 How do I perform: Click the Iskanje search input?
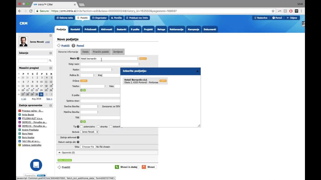coord(33,61)
